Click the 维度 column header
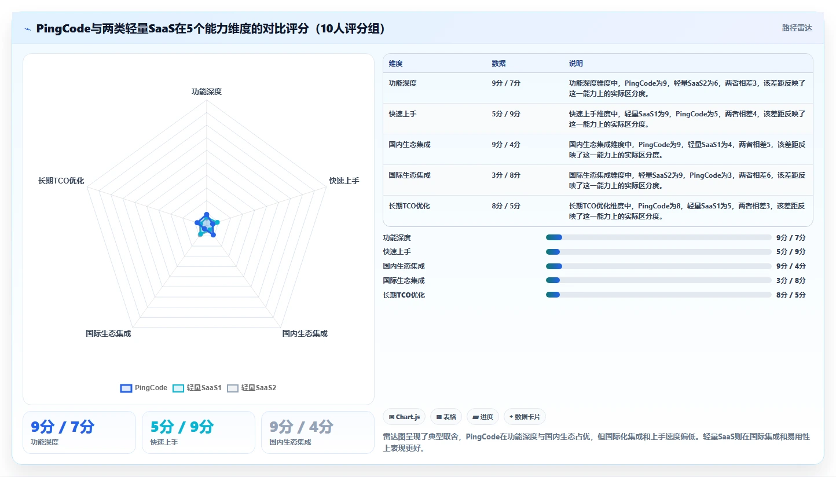 click(396, 64)
